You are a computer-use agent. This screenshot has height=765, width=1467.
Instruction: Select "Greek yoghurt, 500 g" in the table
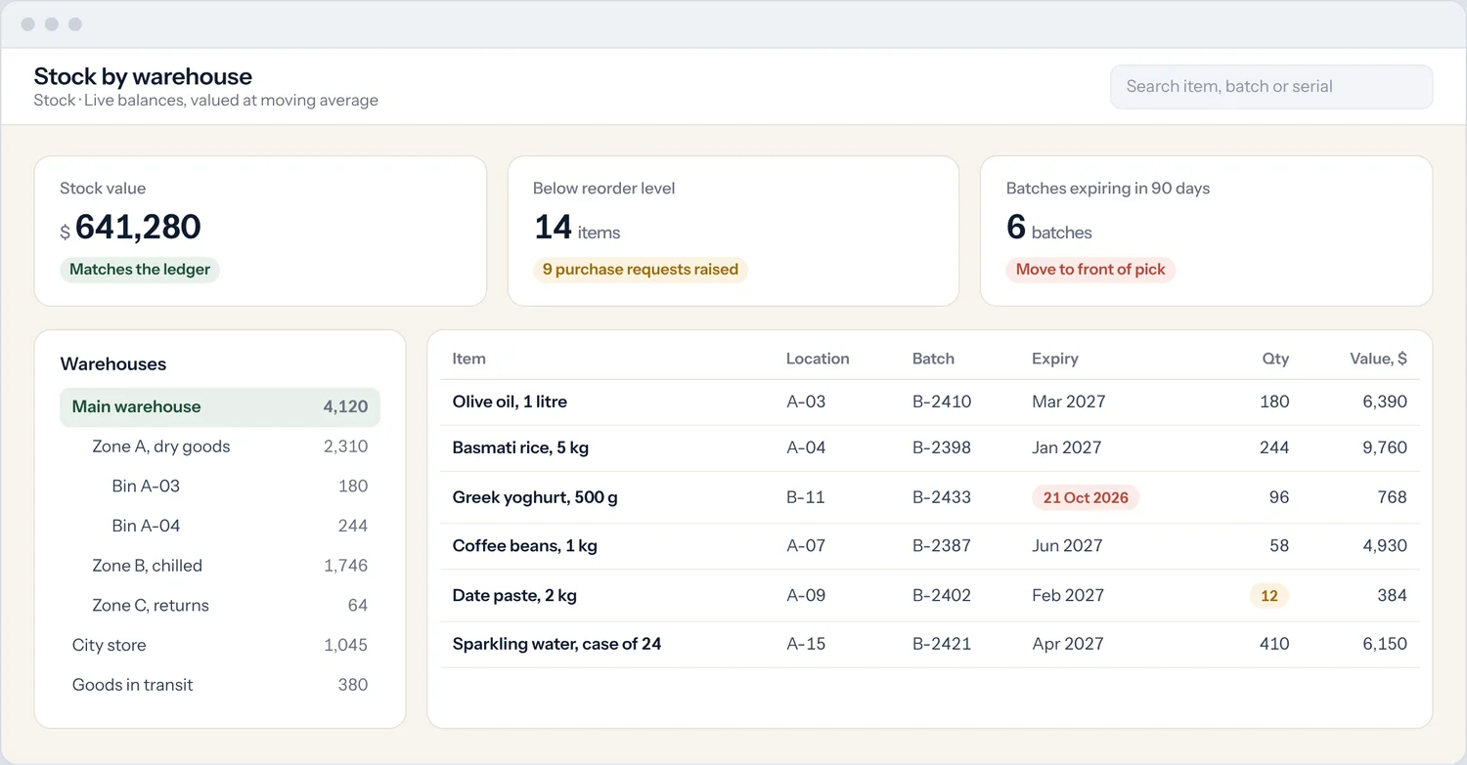[535, 497]
